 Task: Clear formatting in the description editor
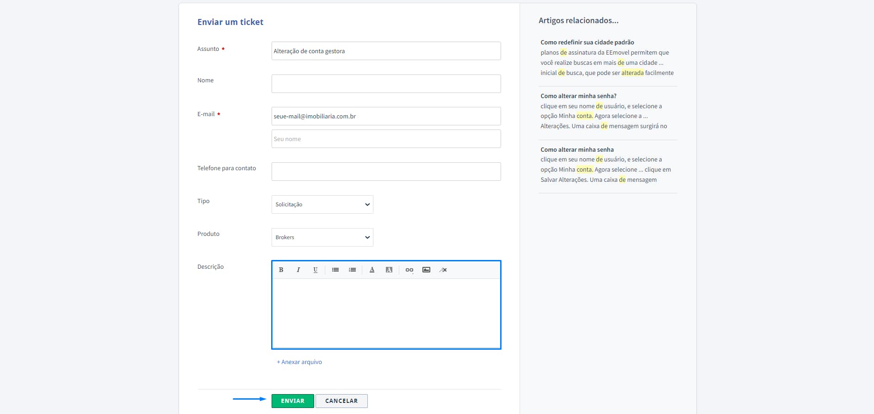(443, 270)
